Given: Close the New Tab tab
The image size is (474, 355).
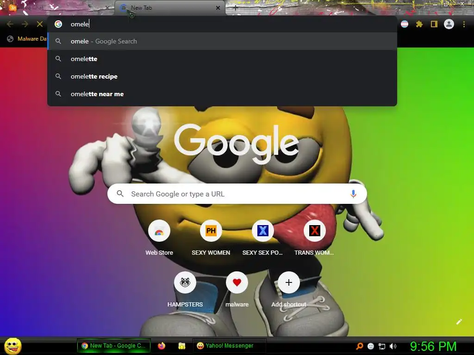Looking at the screenshot, I should (218, 8).
